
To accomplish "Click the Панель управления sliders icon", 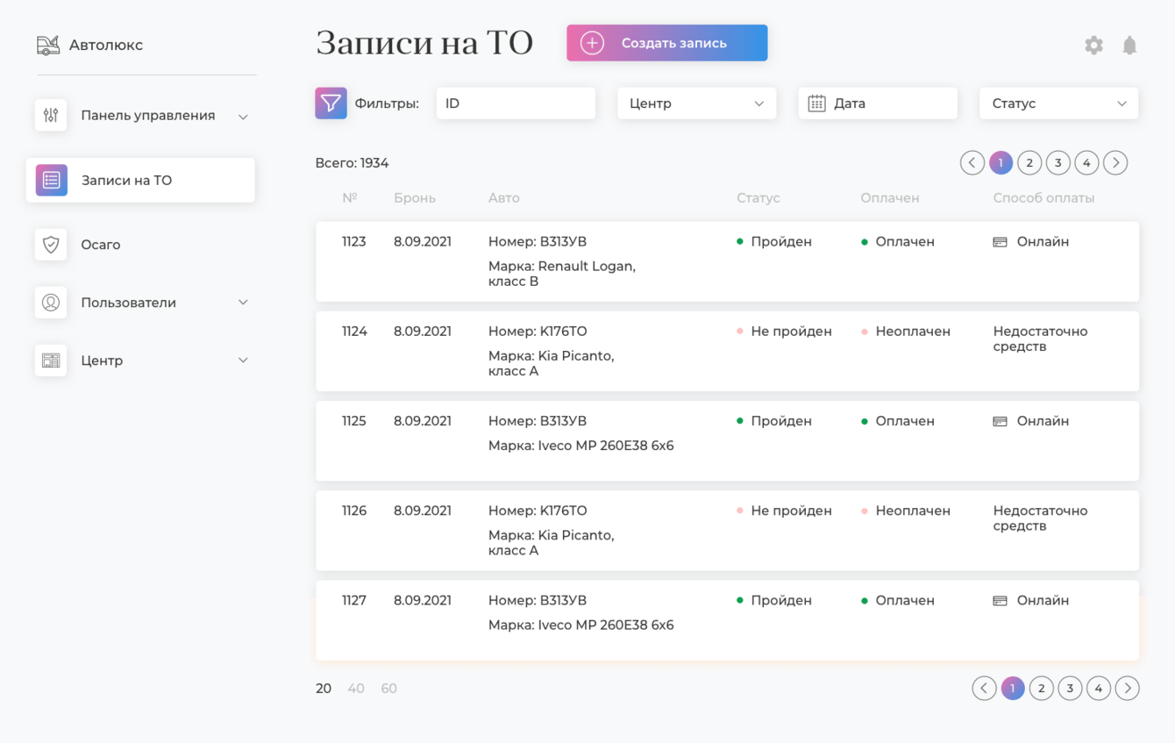I will (x=51, y=115).
